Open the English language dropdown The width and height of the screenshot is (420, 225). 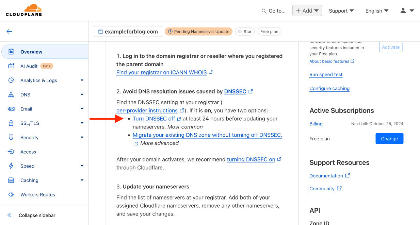(x=377, y=11)
